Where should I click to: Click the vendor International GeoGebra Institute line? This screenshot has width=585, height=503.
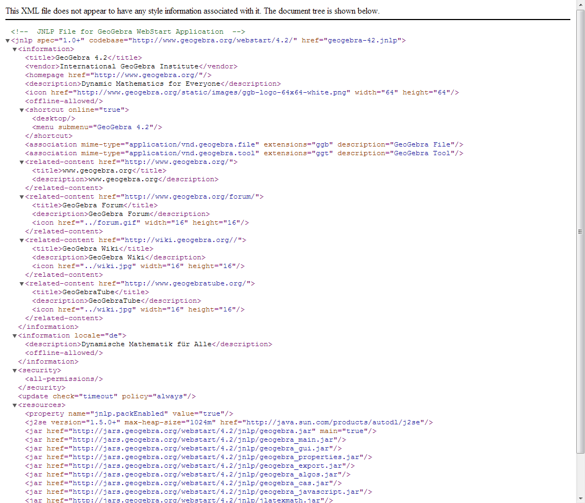[131, 66]
